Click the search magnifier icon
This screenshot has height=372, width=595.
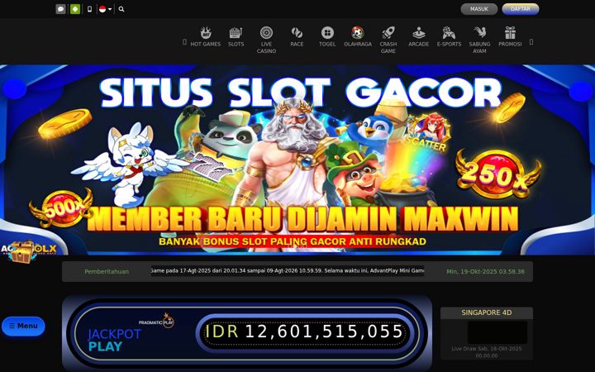(x=121, y=9)
